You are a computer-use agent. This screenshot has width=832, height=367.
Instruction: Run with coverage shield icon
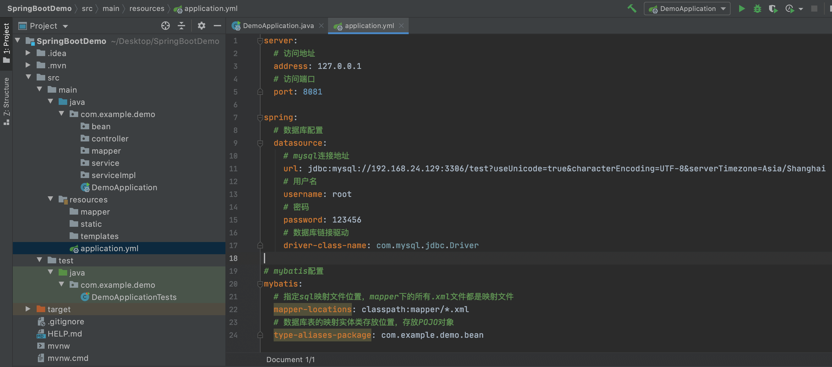(x=773, y=9)
